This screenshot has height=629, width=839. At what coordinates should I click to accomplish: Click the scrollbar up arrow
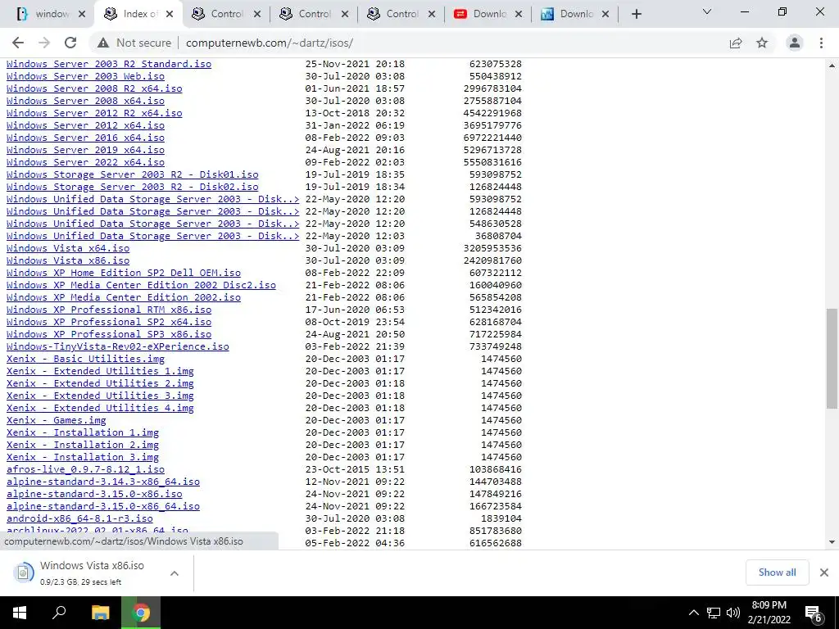(x=832, y=66)
